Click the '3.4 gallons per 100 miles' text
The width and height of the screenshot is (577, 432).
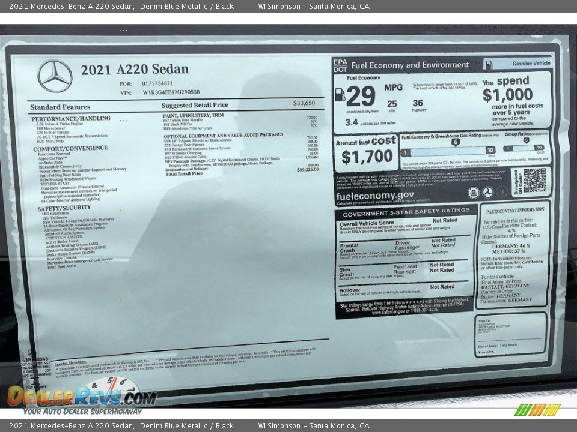(x=370, y=122)
